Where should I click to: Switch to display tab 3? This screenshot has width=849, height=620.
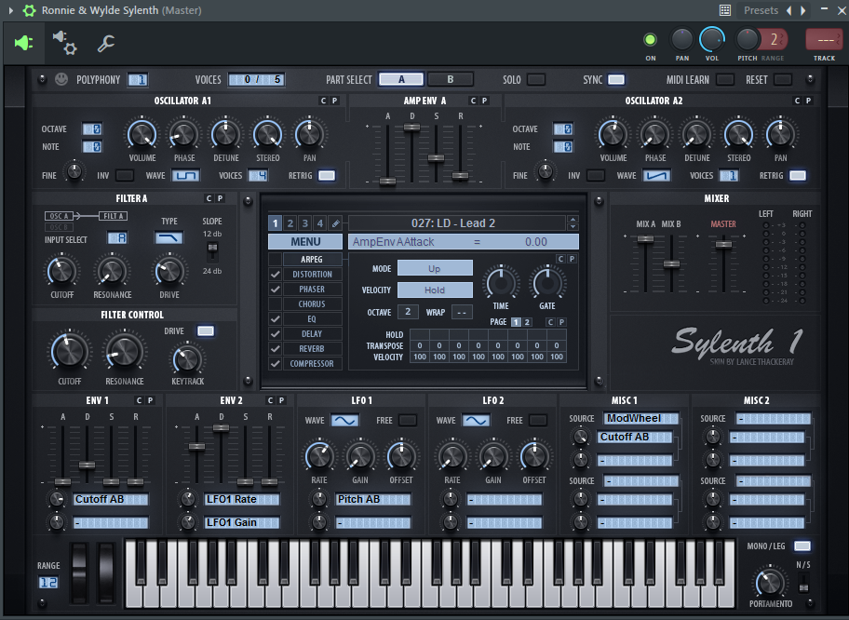(304, 223)
